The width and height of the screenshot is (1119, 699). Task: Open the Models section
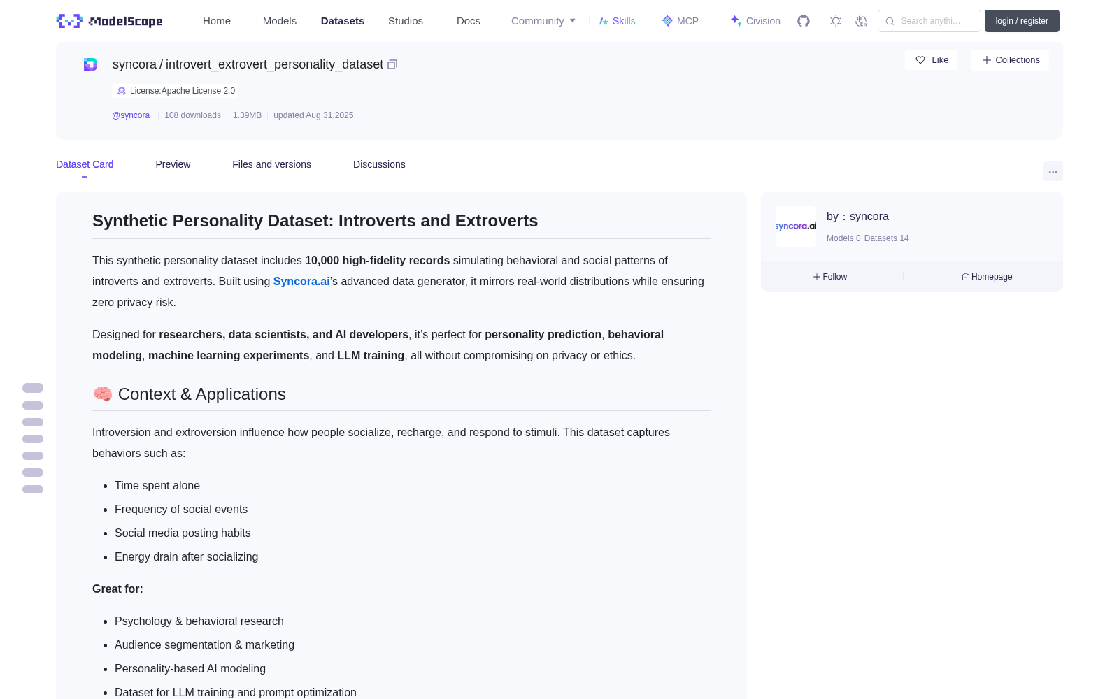[x=280, y=21]
